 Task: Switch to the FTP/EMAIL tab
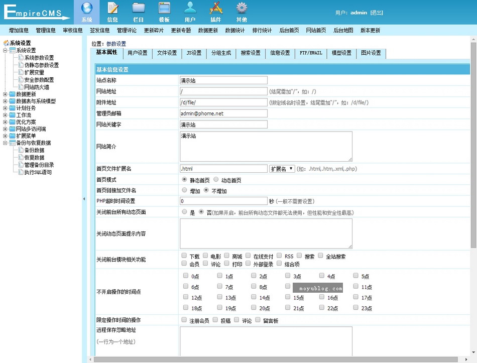[x=311, y=53]
